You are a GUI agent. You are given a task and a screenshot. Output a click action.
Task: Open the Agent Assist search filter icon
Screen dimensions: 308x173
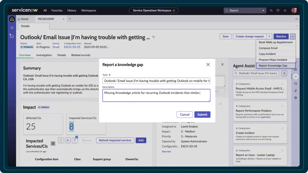284,73
